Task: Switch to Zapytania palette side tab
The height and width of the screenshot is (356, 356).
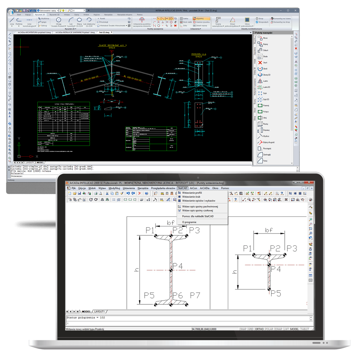Action: click(x=255, y=51)
